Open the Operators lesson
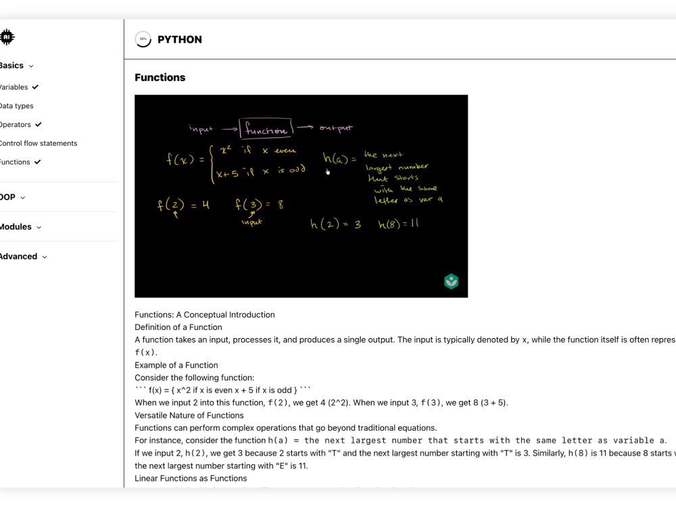 (x=15, y=124)
